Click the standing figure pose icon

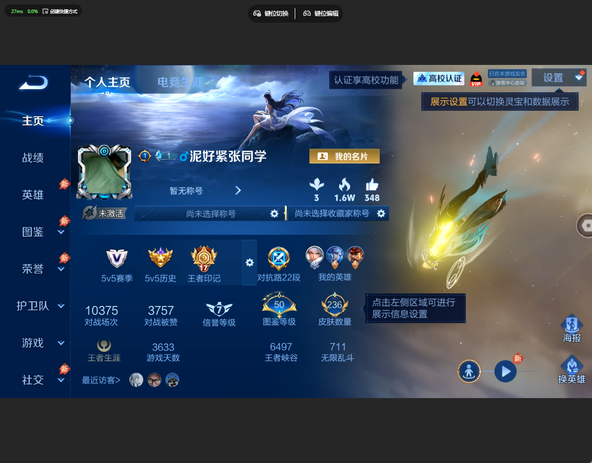click(x=469, y=371)
